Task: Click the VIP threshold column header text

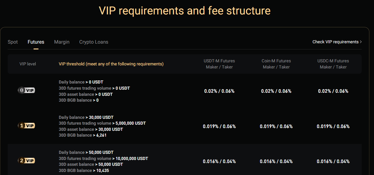Action: coord(111,64)
